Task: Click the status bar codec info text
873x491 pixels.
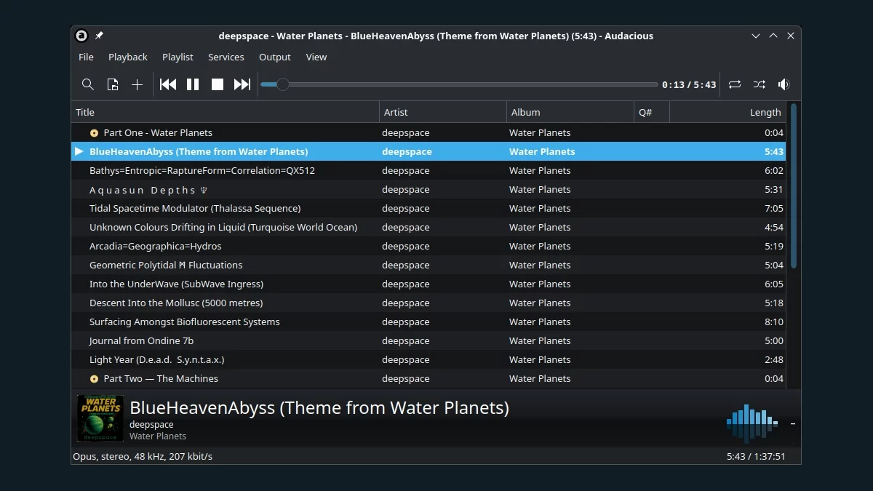Action: pos(143,456)
